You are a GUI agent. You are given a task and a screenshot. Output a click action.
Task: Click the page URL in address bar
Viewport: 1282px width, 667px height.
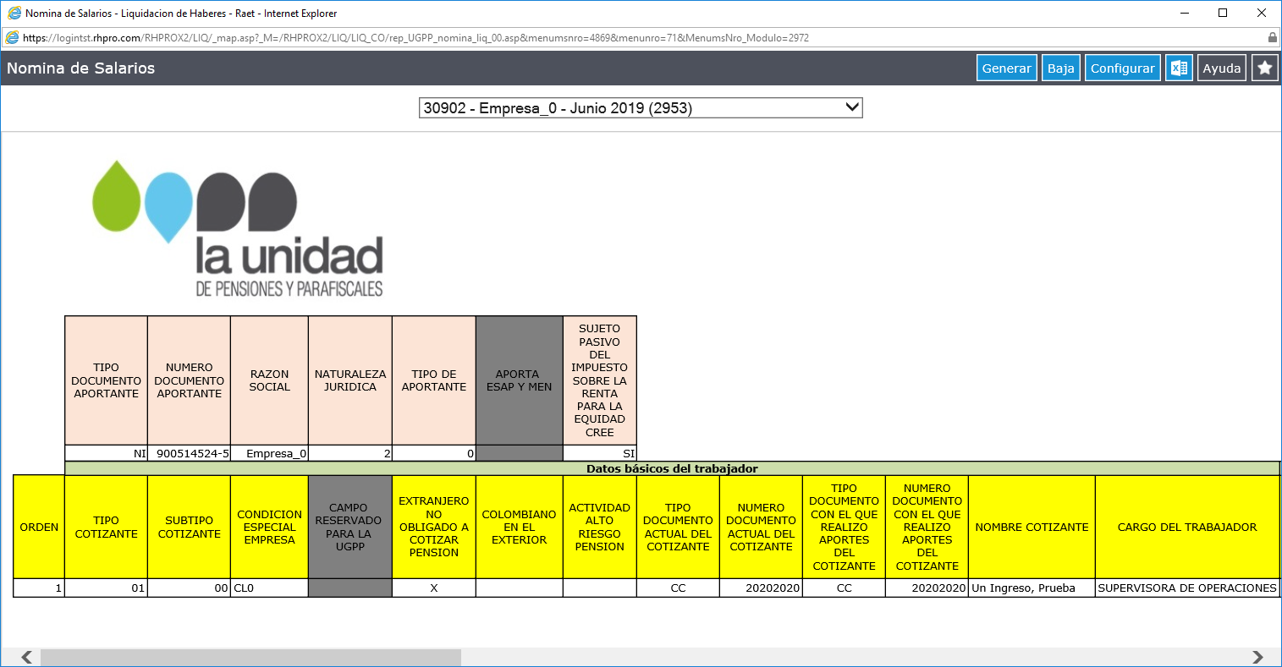click(415, 37)
